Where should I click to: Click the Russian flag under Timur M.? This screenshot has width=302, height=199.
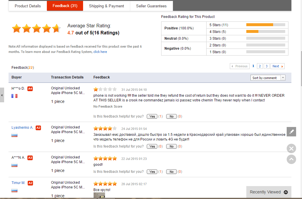tap(14, 190)
